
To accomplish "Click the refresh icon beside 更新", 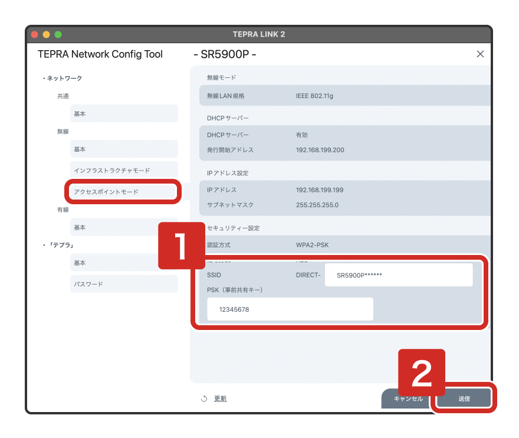I will (204, 399).
